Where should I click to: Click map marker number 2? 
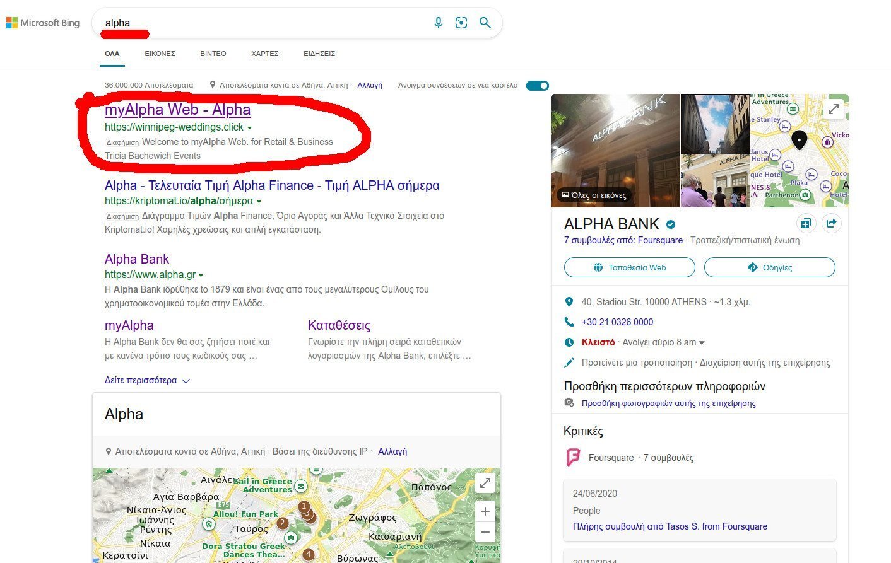coord(283,523)
